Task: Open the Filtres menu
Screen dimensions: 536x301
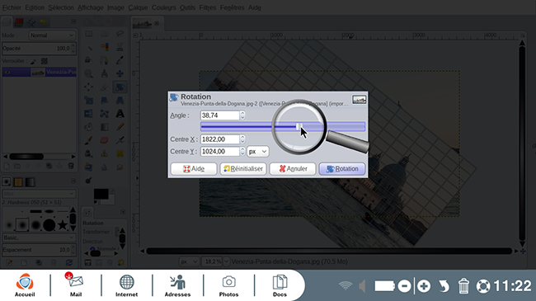Action: tap(208, 7)
